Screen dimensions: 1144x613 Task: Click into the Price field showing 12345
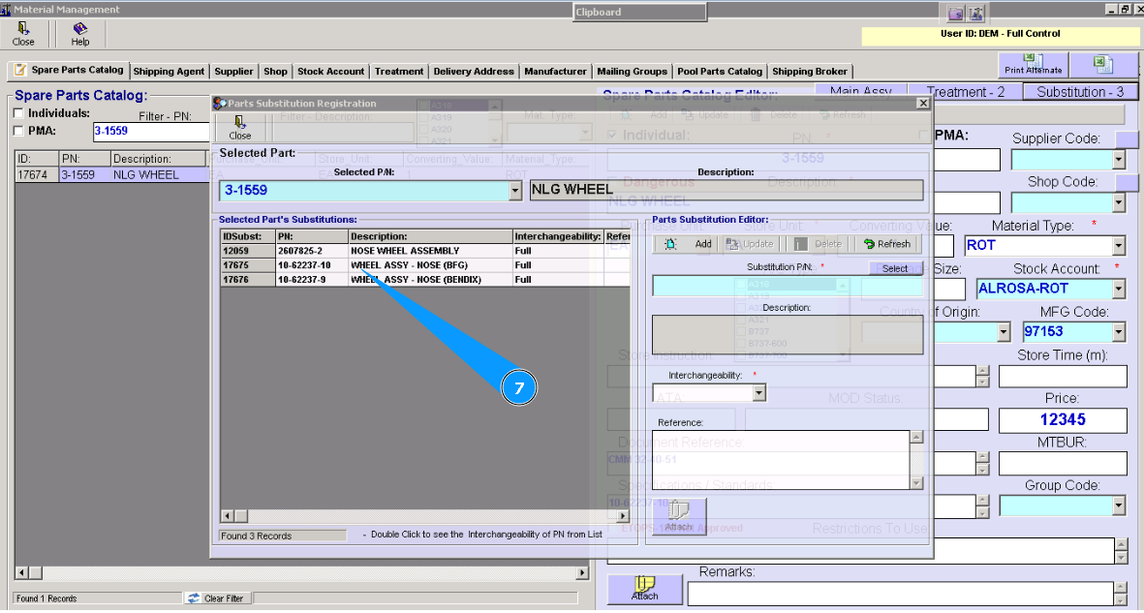(1062, 420)
